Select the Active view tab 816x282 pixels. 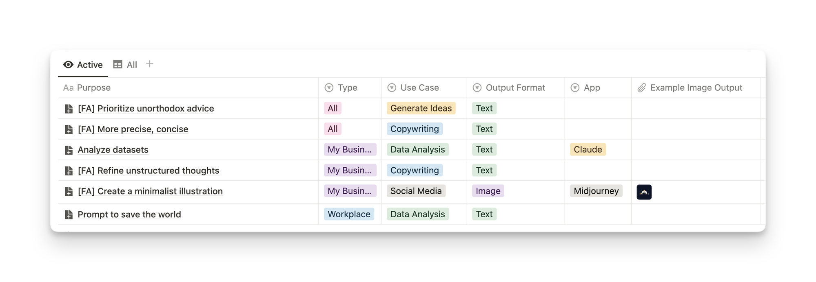pos(83,65)
